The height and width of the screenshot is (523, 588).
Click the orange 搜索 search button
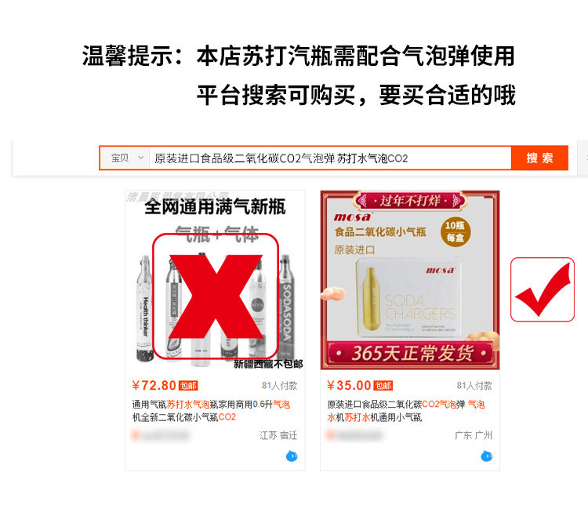pos(539,158)
